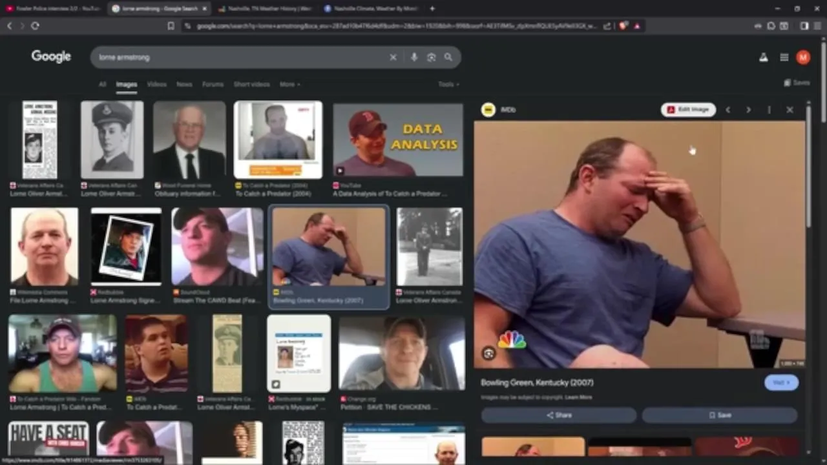This screenshot has width=827, height=465.
Task: Go to next image in preview panel
Action: click(748, 110)
